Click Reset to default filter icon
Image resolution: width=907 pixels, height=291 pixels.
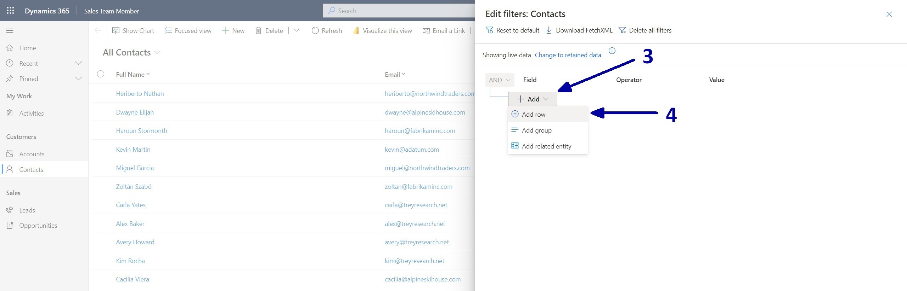click(489, 30)
